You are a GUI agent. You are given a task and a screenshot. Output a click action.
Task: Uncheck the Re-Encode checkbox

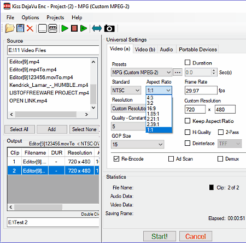pyautogui.click(x=116, y=159)
